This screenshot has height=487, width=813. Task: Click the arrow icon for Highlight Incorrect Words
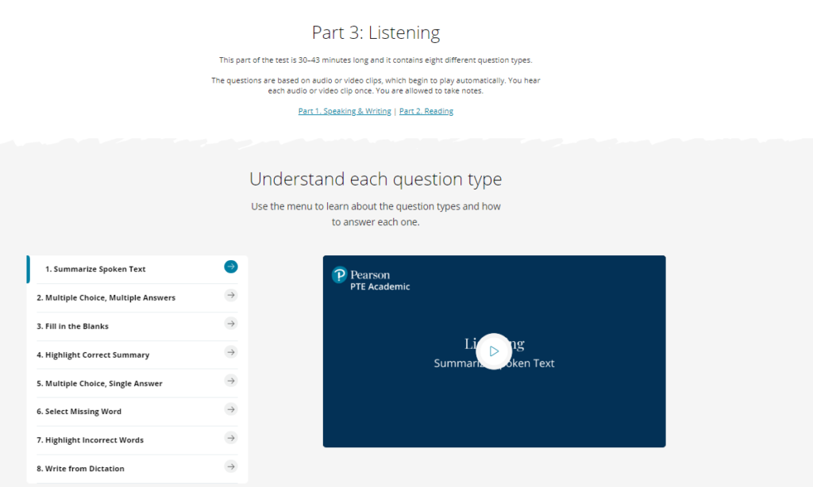click(230, 438)
